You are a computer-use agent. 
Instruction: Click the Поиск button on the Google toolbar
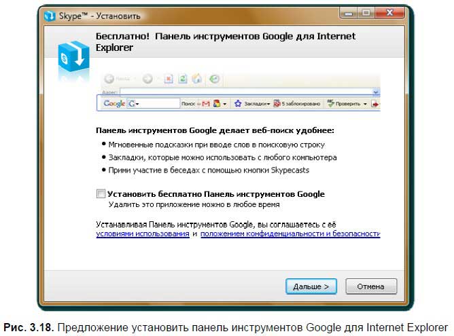click(x=188, y=104)
